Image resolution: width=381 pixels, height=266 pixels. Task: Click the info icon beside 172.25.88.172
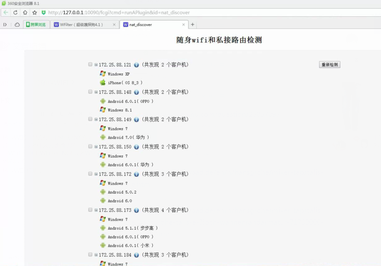136,174
